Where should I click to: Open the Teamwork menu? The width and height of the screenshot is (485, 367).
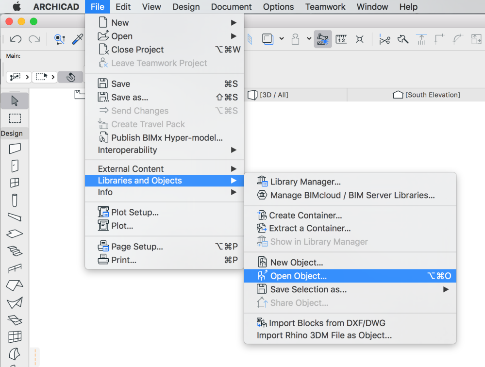coord(325,7)
